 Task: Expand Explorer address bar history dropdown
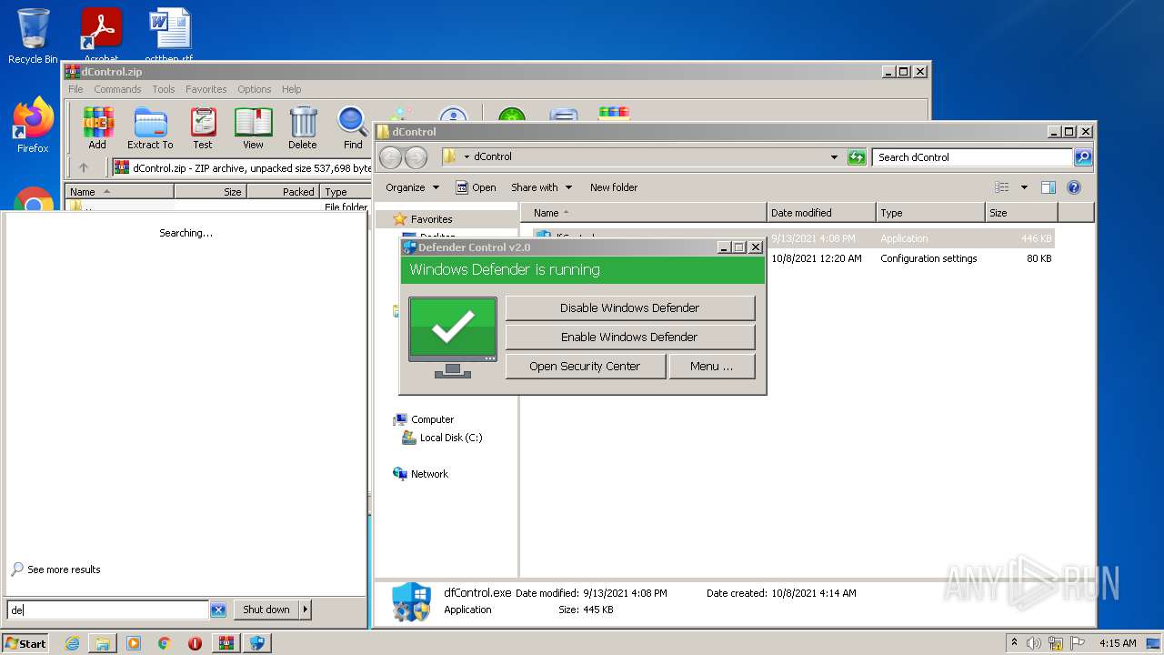834,157
